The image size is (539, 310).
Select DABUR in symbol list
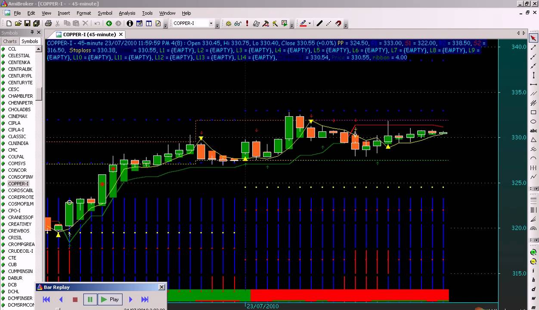pyautogui.click(x=15, y=278)
